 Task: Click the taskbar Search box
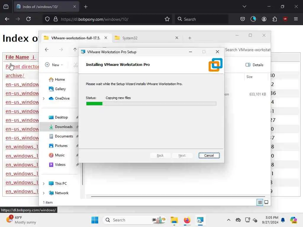(135, 220)
